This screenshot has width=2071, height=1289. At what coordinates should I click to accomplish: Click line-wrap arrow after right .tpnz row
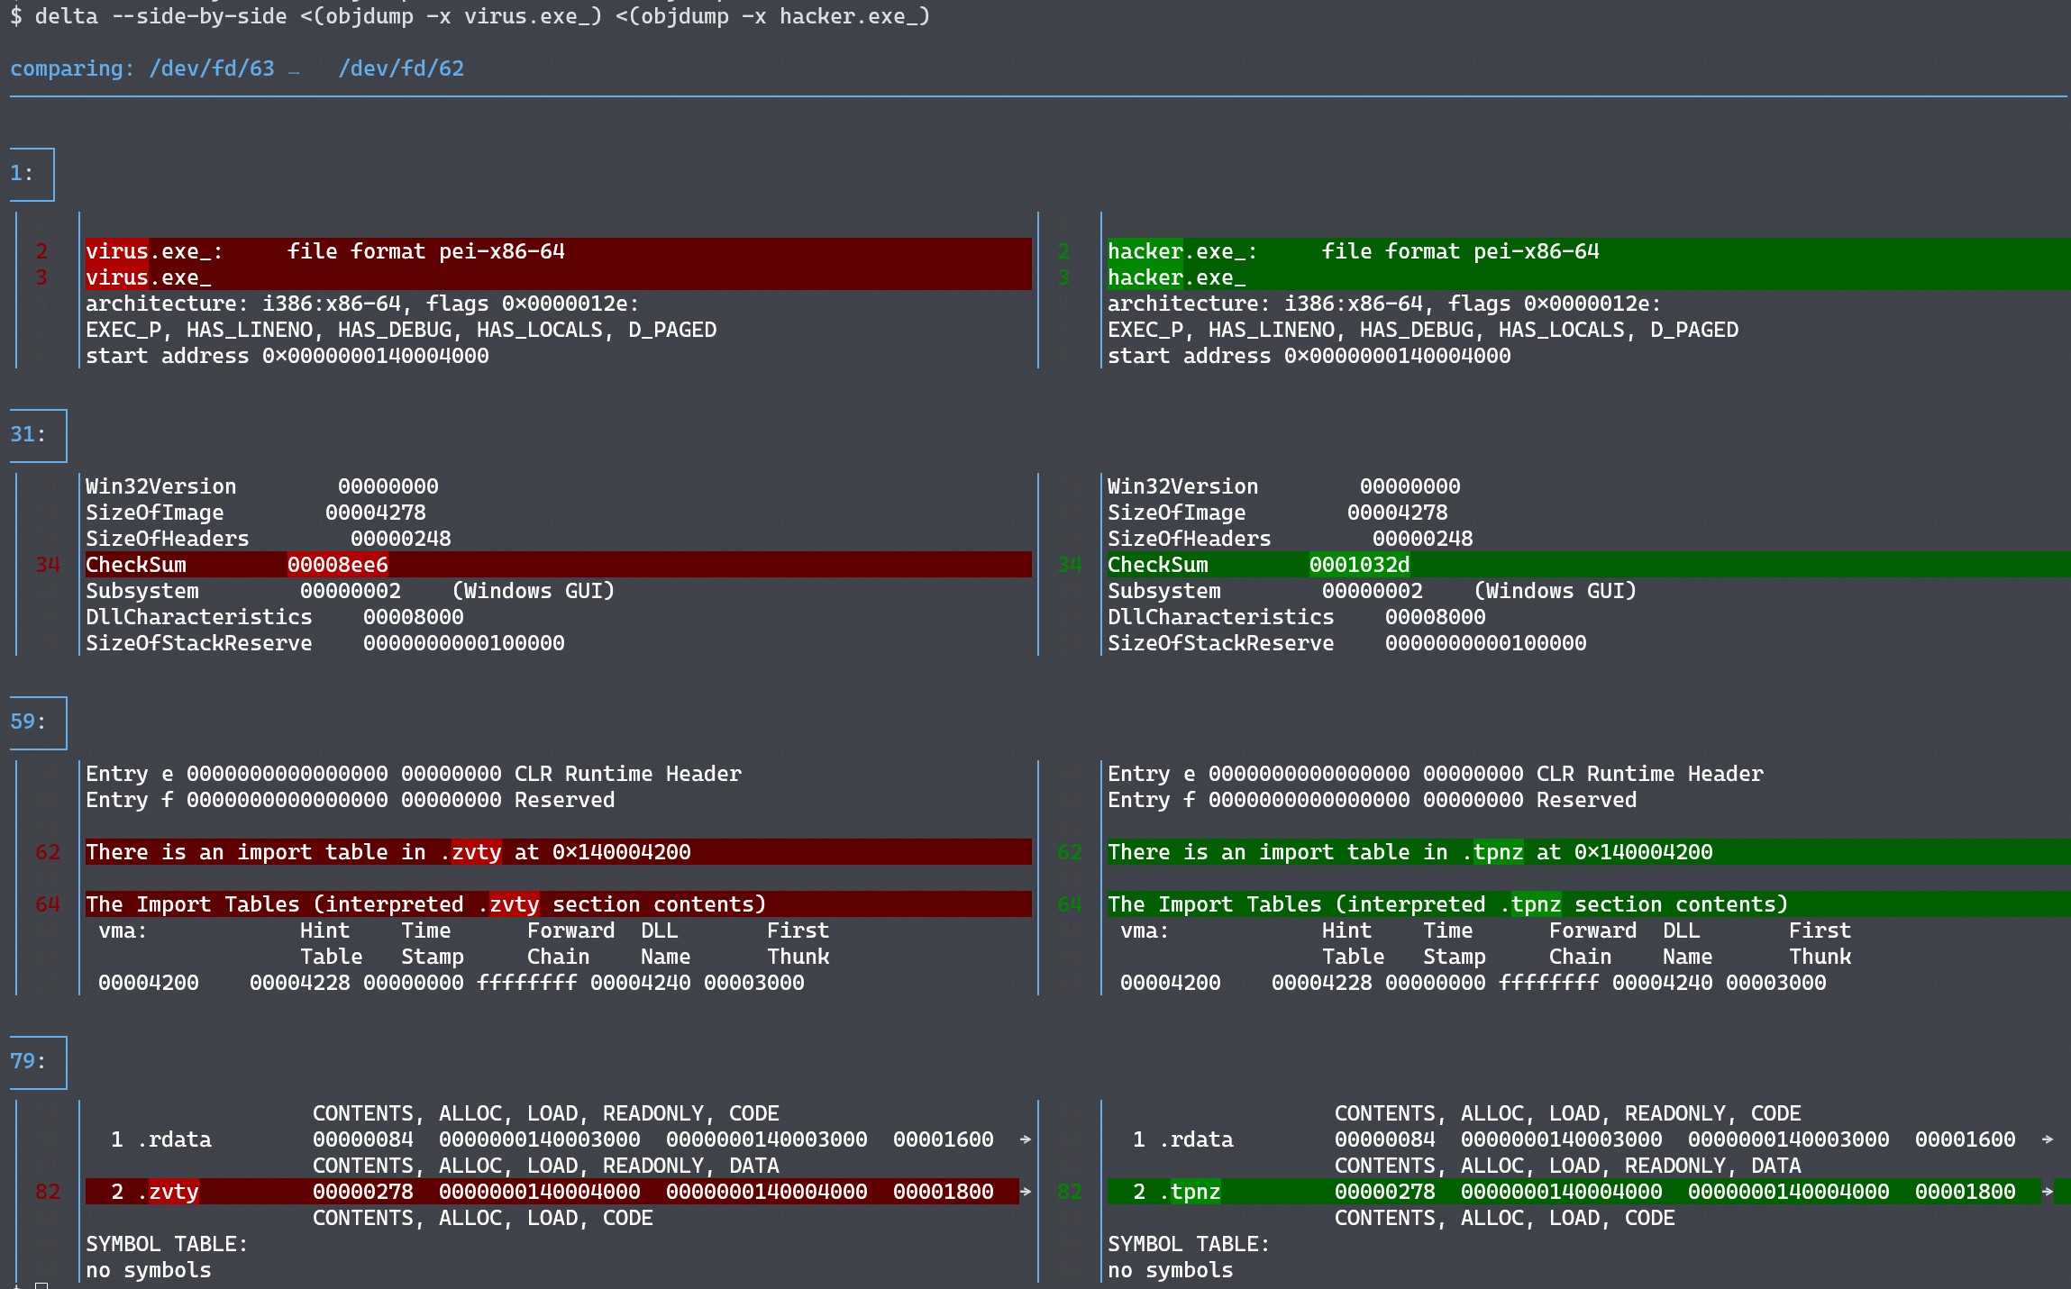(x=2048, y=1192)
